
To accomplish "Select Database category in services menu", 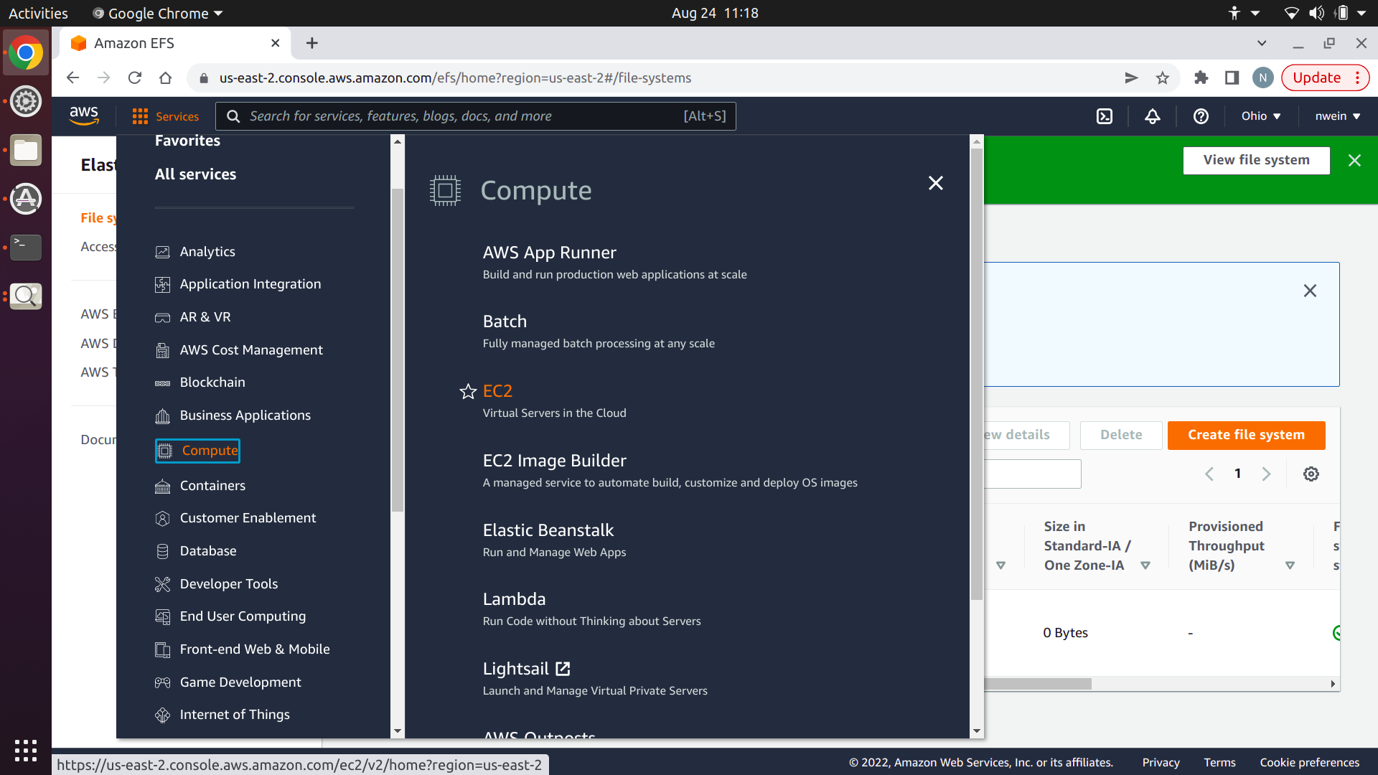I will pyautogui.click(x=208, y=551).
